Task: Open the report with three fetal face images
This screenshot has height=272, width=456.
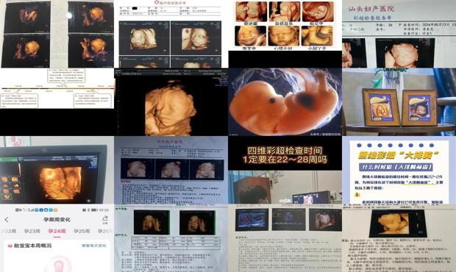Action: point(171,170)
